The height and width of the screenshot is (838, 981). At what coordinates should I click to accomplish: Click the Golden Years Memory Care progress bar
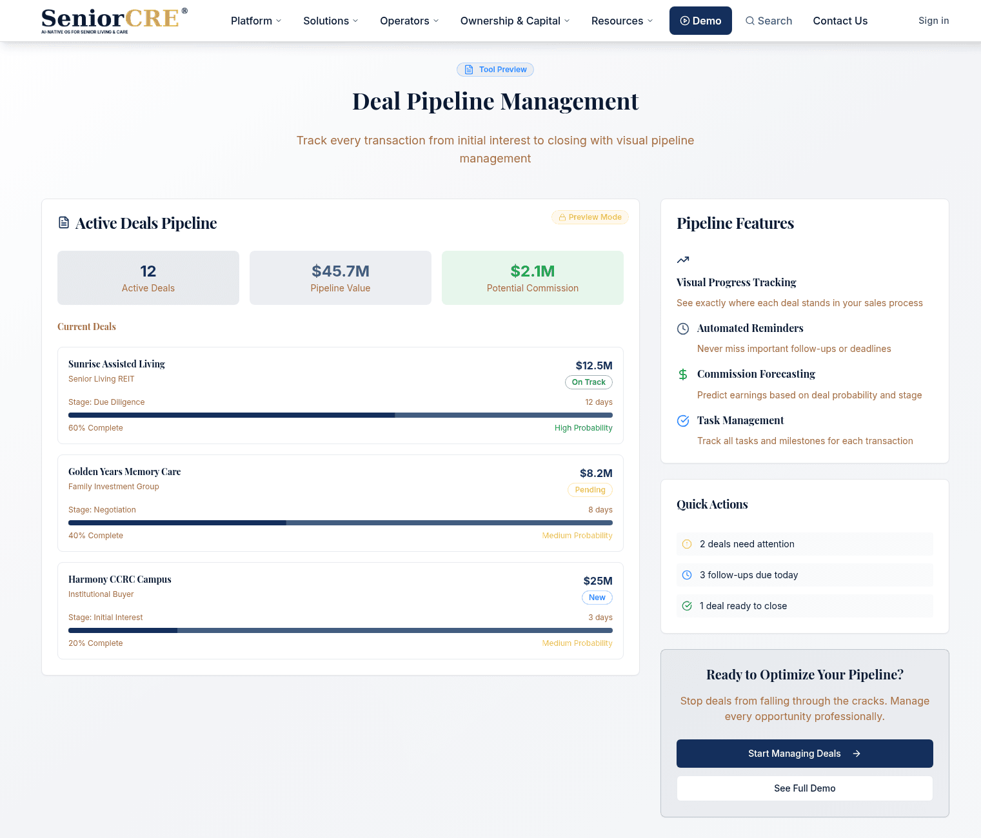(x=341, y=523)
